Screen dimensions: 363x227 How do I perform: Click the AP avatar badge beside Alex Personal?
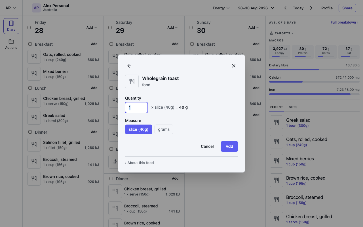pyautogui.click(x=36, y=8)
